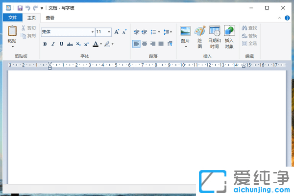
Task: Click Copy (复制) in clipboard group
Action: tap(28, 36)
